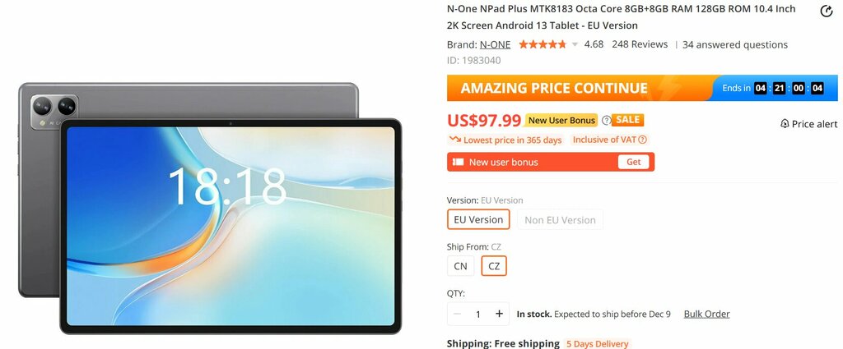
Task: Click the coupon icon in New user bonus bar
Action: point(458,162)
